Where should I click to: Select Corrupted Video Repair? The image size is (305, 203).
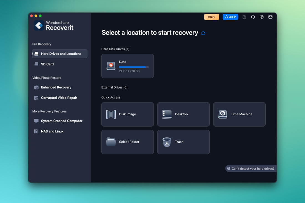60,98
